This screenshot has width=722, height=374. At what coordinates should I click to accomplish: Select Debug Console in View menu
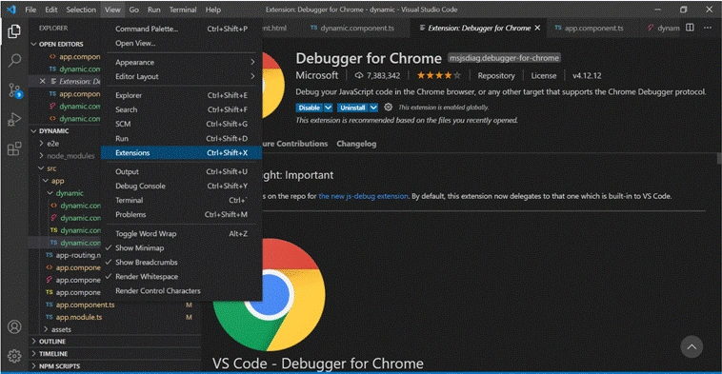tap(181, 186)
